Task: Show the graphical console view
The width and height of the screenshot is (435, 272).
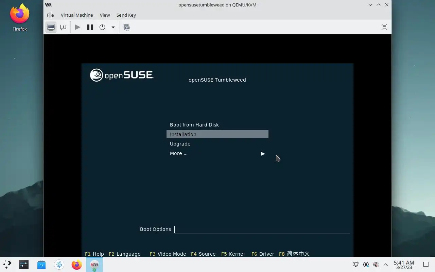Action: [x=51, y=27]
